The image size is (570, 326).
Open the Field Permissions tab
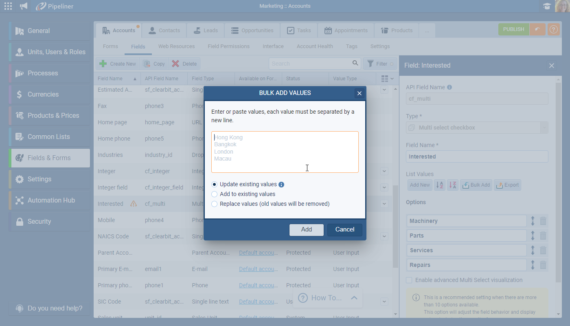pyautogui.click(x=228, y=46)
